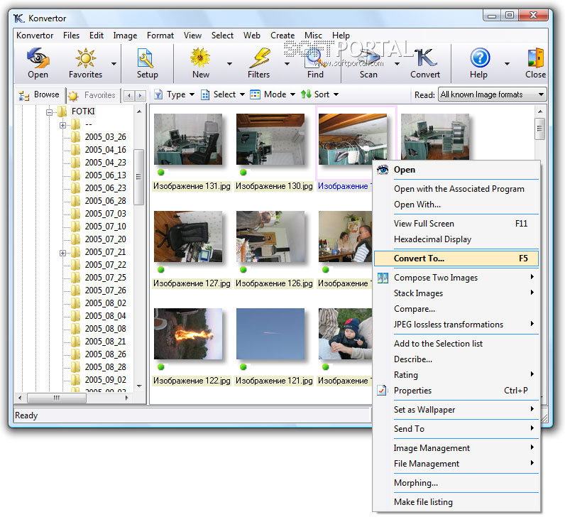This screenshot has width=565, height=522.
Task: Click green status dot under Изображение 131.jpg
Action: (160, 173)
